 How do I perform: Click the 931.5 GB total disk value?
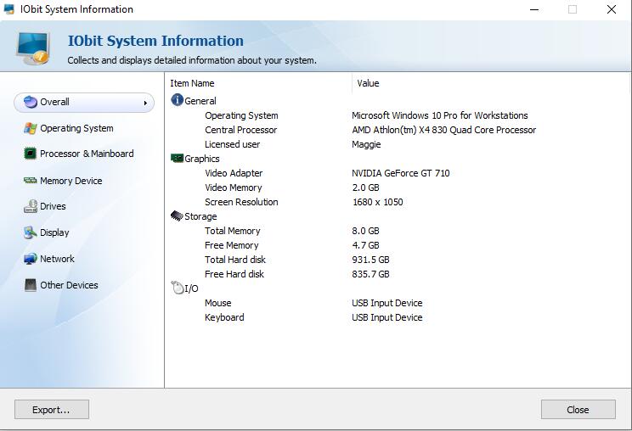[371, 260]
